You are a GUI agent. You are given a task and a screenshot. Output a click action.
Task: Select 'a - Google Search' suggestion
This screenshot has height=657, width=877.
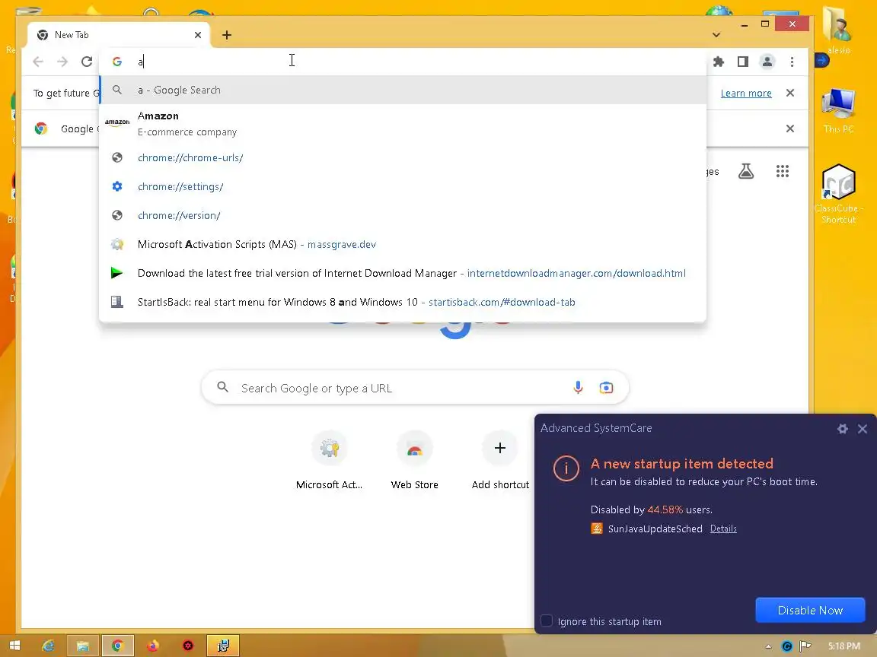click(x=403, y=90)
